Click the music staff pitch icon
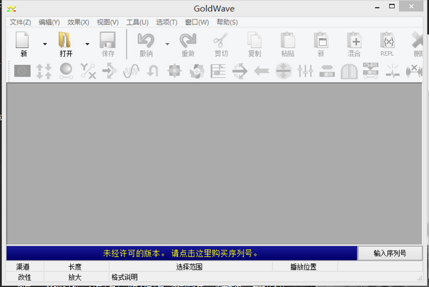429x287 pixels. pos(218,71)
